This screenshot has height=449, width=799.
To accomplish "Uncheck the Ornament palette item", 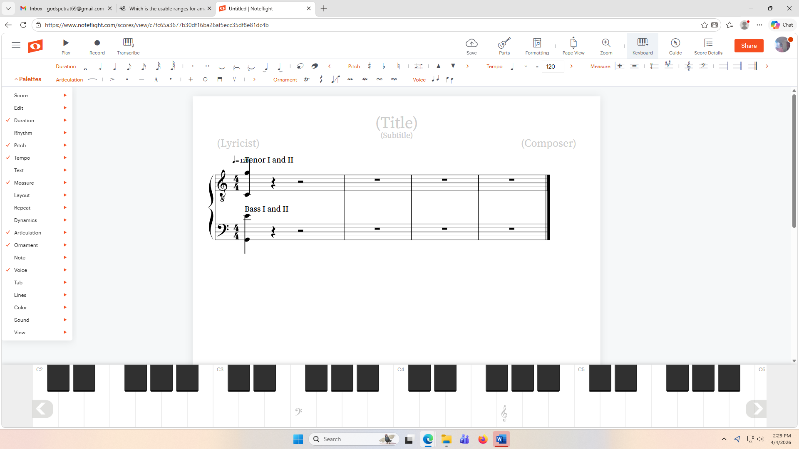I will [x=26, y=245].
